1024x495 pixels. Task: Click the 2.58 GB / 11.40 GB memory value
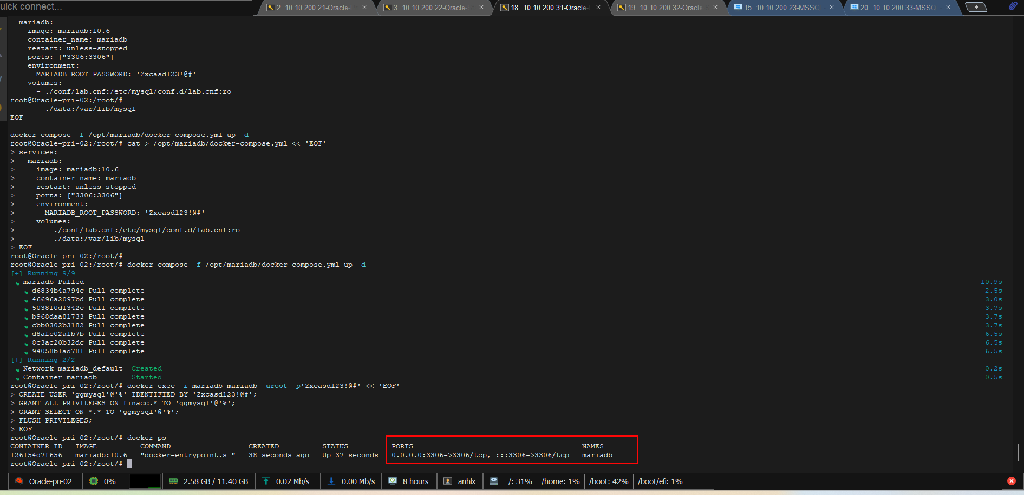click(216, 481)
